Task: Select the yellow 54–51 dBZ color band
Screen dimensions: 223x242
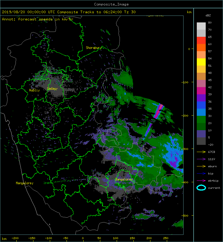Action: [x=201, y=62]
